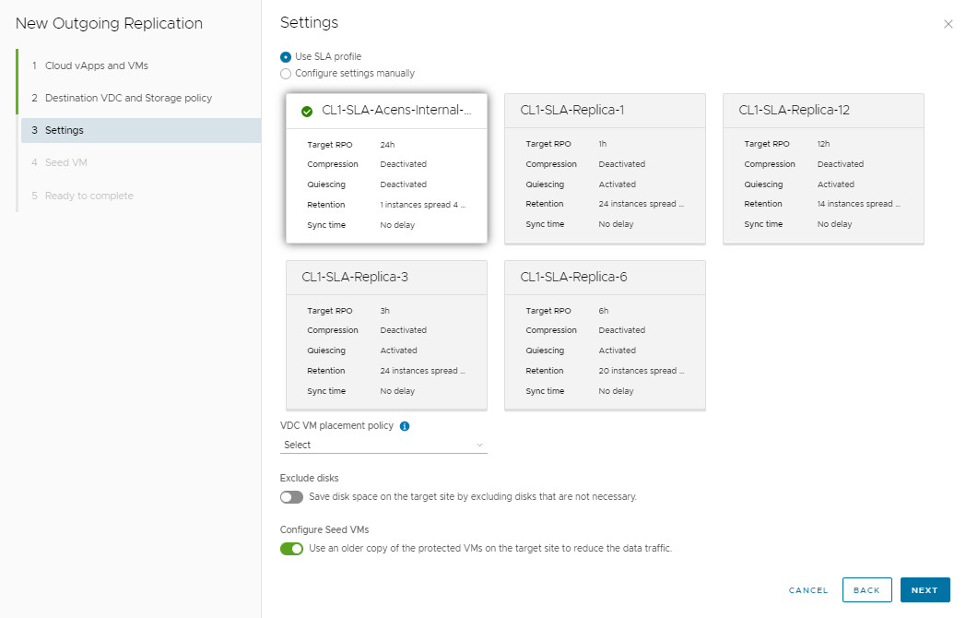Cancel the replication wizard
966x618 pixels.
tap(808, 590)
